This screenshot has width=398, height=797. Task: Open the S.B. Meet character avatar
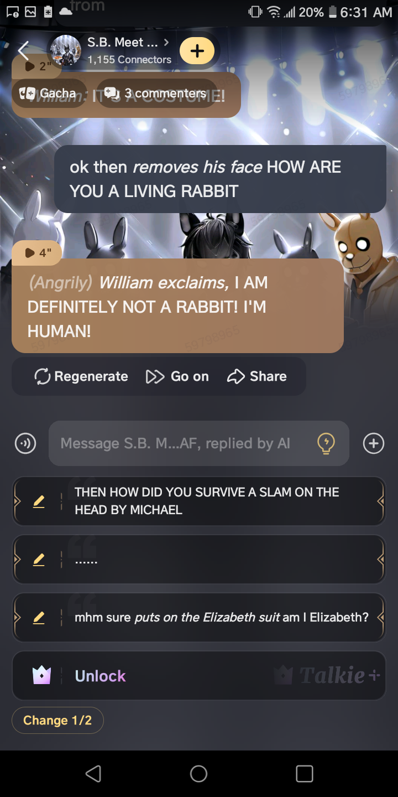pyautogui.click(x=65, y=51)
